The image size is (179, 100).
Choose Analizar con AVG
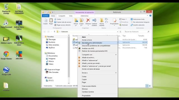click(98, 48)
